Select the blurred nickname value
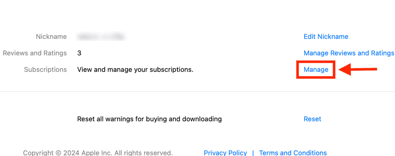The height and width of the screenshot is (156, 395). tap(101, 37)
